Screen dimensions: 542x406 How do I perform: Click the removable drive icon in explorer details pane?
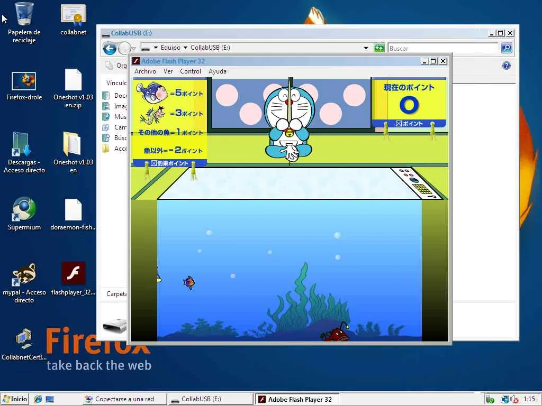pos(115,326)
